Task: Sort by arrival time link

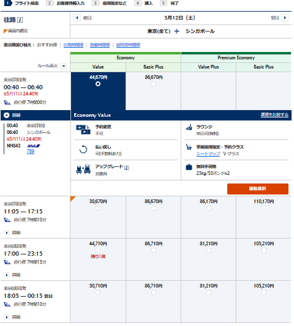Action: [100, 45]
